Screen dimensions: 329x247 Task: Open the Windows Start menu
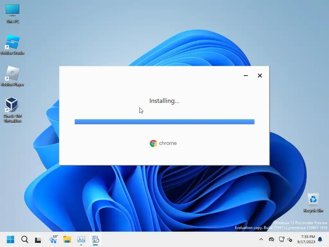(11, 239)
